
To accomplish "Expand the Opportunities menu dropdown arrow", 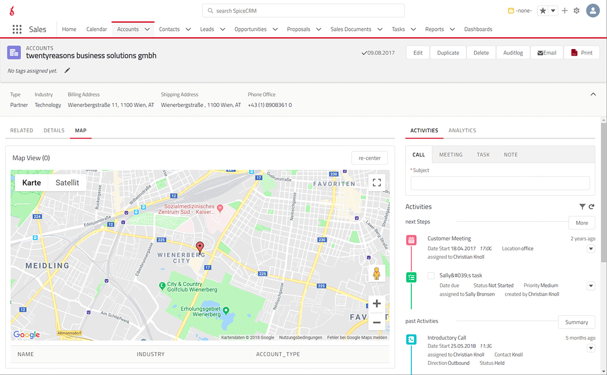I will click(275, 29).
